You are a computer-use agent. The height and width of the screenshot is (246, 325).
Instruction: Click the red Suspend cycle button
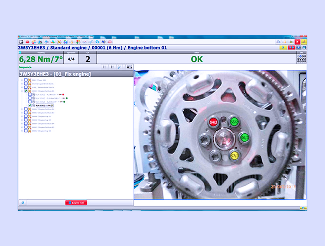(x=76, y=203)
